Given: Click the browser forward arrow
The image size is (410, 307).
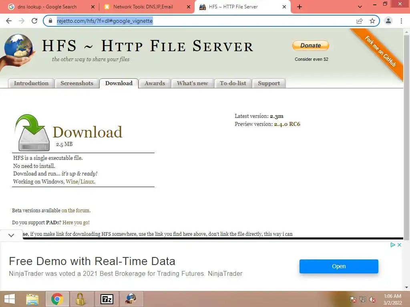Looking at the screenshot, I should 22,21.
